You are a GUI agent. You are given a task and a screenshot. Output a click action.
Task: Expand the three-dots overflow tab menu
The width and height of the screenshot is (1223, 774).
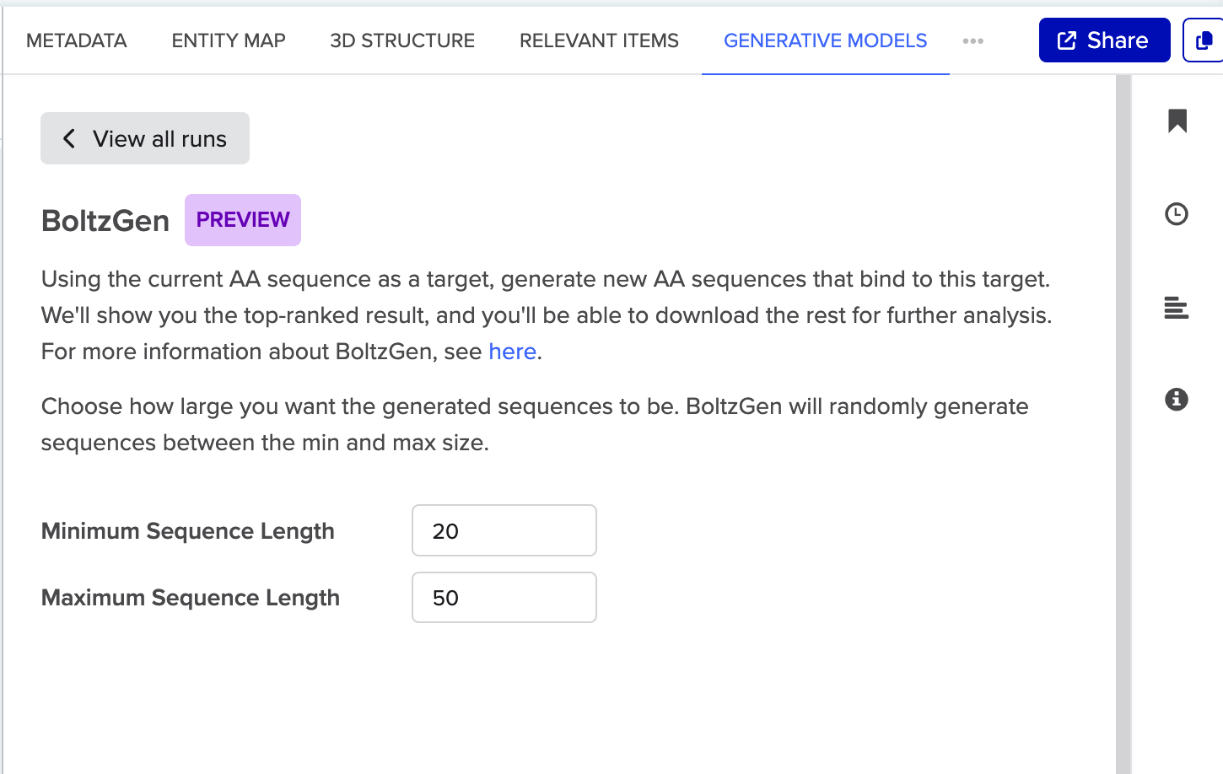pyautogui.click(x=973, y=40)
